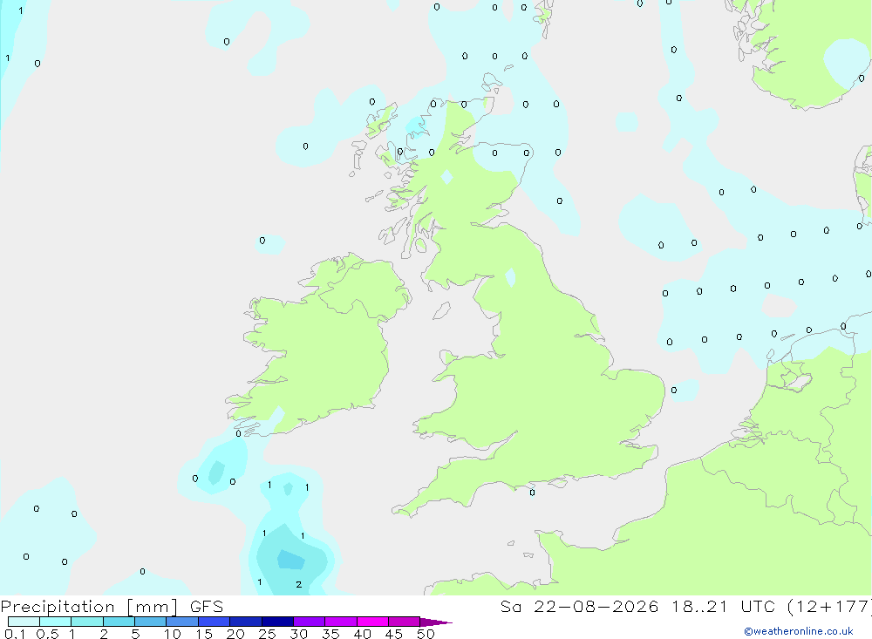Click the 'Sa 22-08-2026' date text
The height and width of the screenshot is (639, 872).
[580, 606]
